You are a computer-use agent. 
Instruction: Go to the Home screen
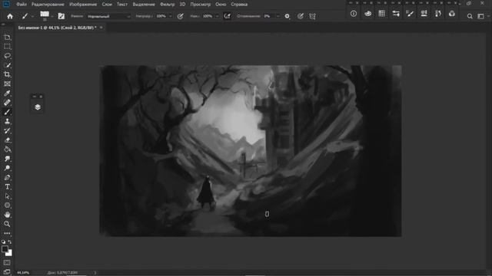coord(10,16)
